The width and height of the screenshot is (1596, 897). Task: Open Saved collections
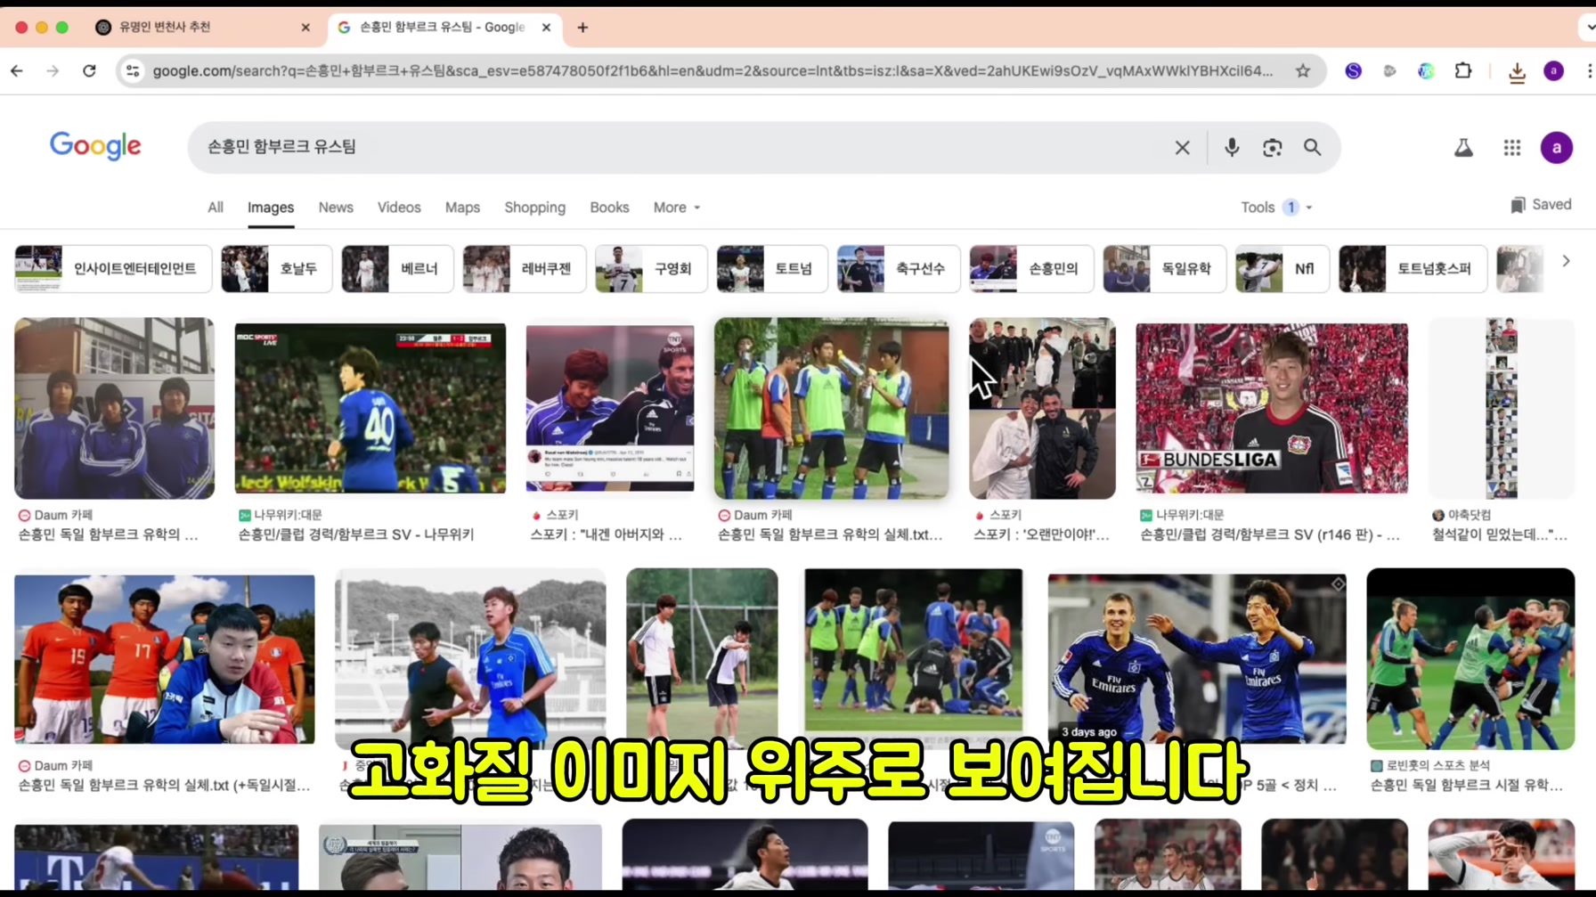point(1541,205)
